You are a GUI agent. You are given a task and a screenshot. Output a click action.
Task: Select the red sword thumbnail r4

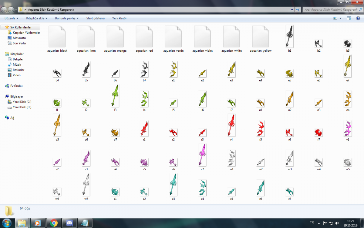[x=231, y=125]
